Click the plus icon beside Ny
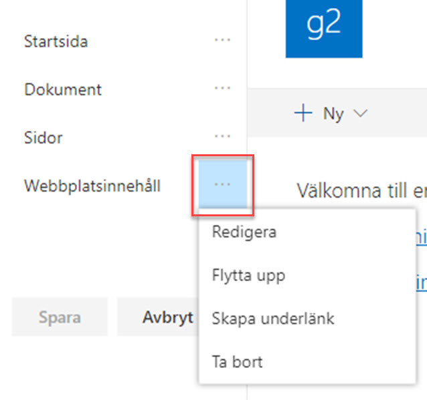 click(303, 114)
